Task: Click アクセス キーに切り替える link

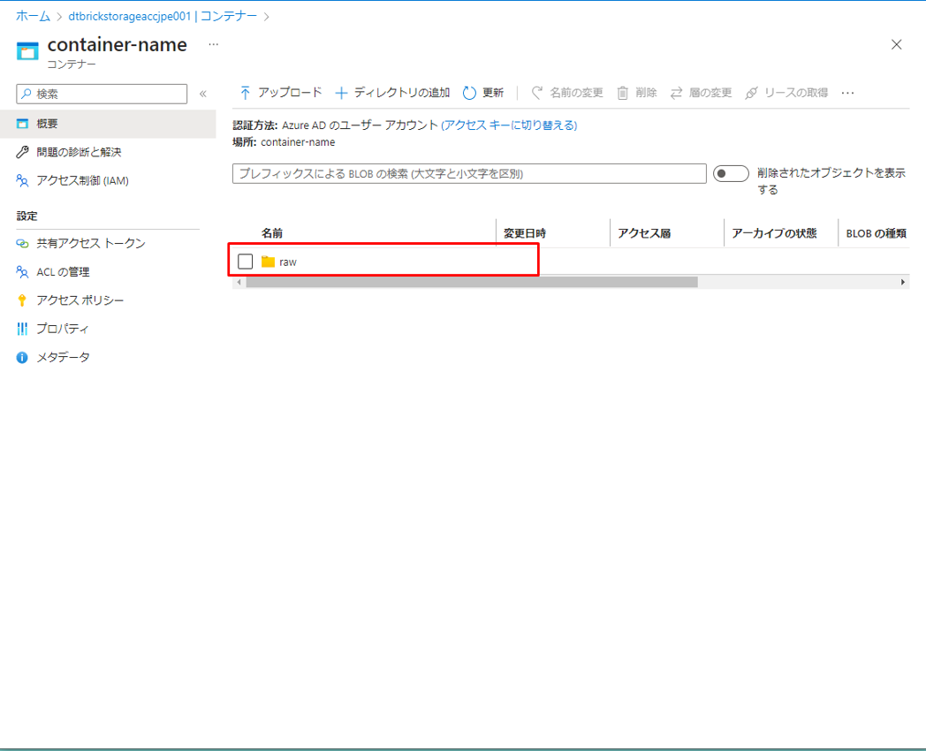Action: (x=509, y=125)
